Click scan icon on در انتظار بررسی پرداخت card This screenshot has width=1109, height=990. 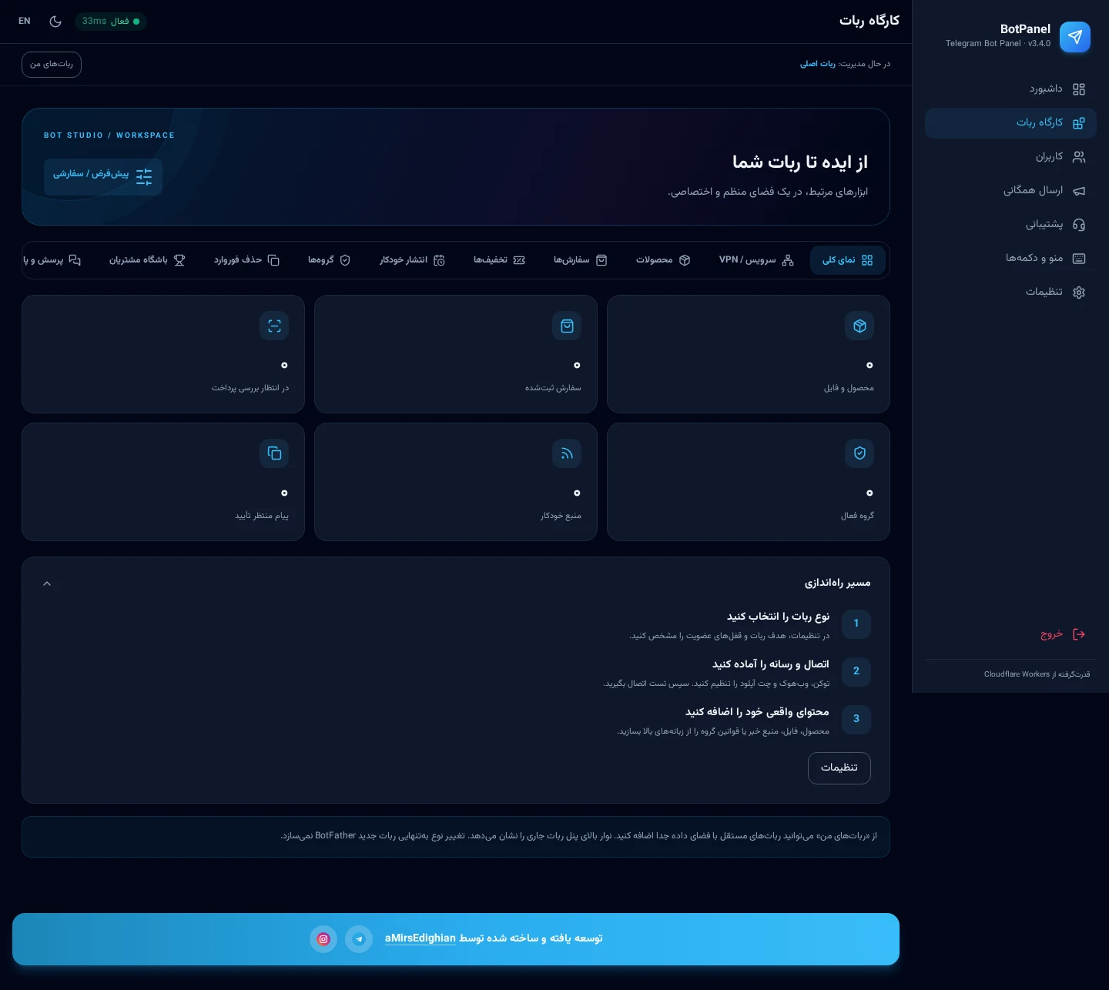point(274,326)
